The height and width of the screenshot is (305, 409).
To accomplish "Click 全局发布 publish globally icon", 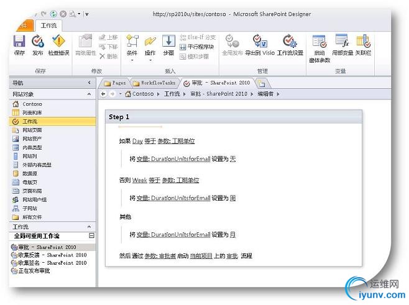I will click(x=232, y=45).
